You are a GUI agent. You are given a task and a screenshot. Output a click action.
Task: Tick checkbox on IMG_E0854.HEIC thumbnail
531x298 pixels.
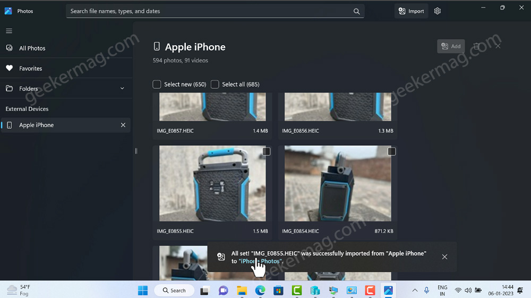pos(392,151)
